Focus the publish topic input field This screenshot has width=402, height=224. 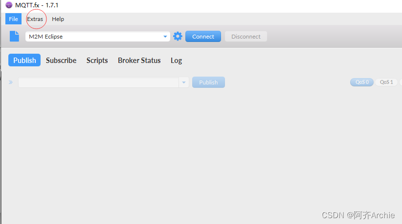(98, 82)
